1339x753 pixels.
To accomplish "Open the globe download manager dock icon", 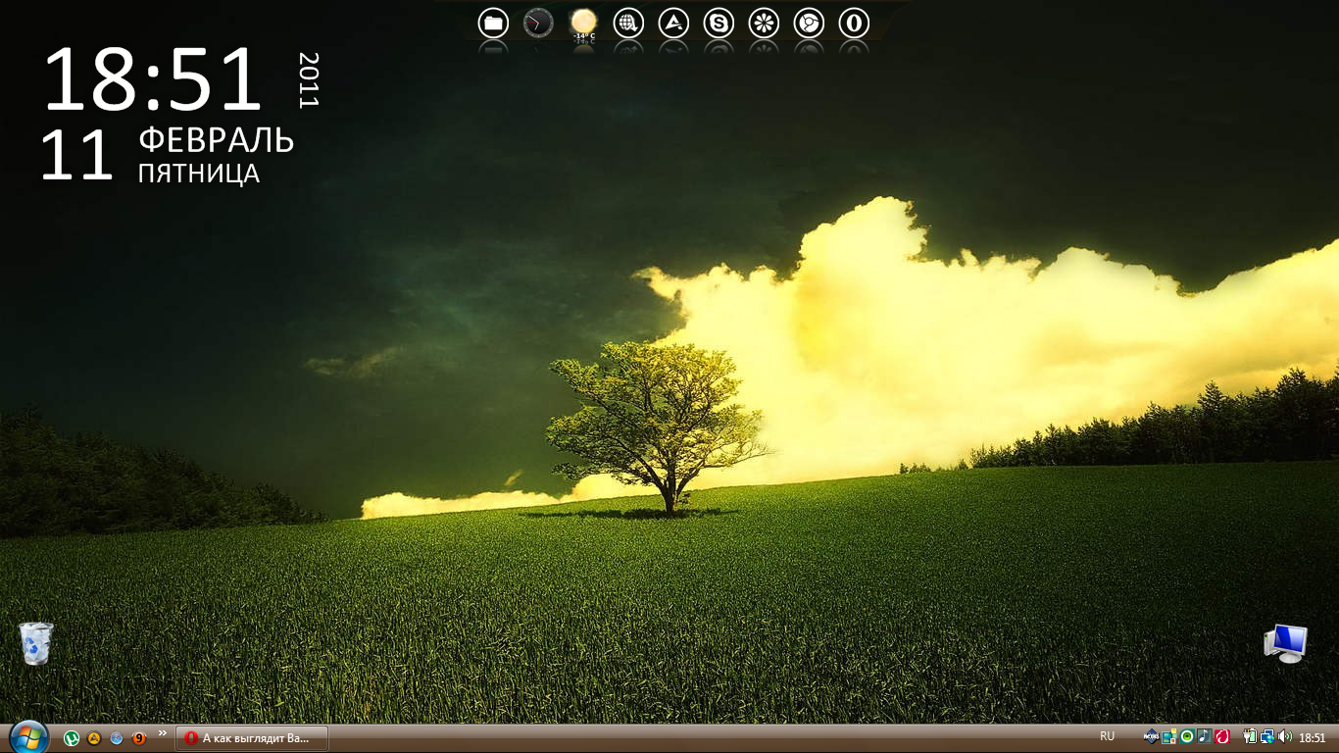I will pos(628,23).
